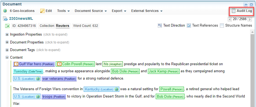Collapse panel with double-arrow icon
The image size is (256, 107).
tap(246, 4)
